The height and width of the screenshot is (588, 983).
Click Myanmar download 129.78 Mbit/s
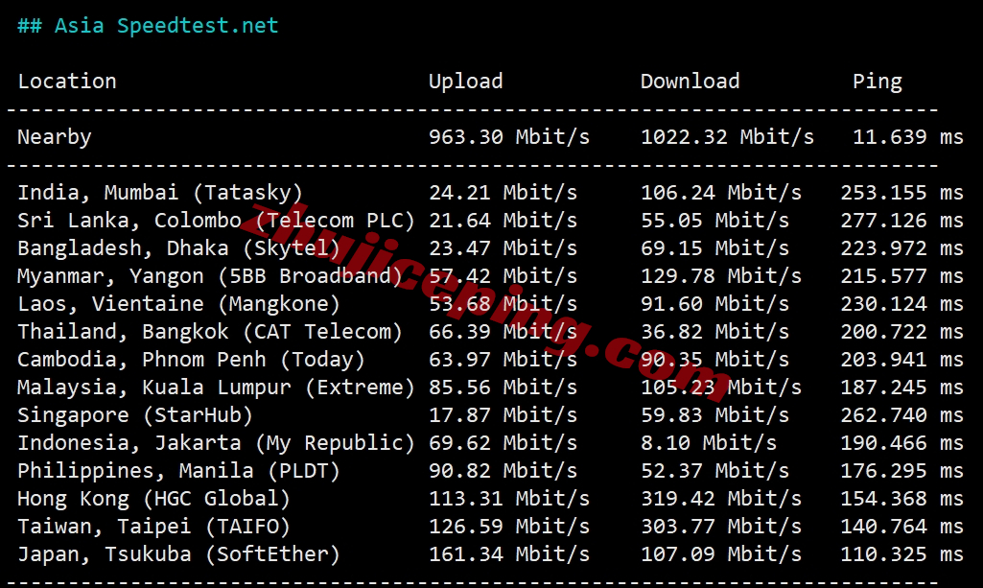coord(721,276)
